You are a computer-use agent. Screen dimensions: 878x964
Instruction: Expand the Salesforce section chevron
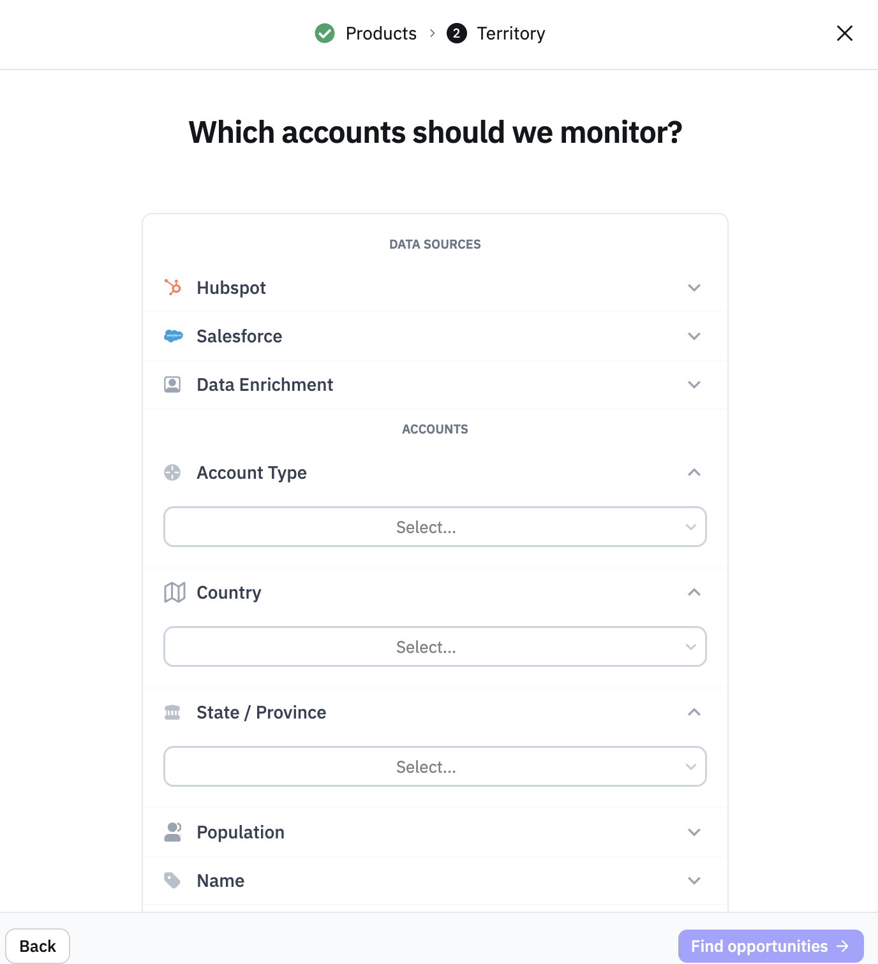pos(694,336)
